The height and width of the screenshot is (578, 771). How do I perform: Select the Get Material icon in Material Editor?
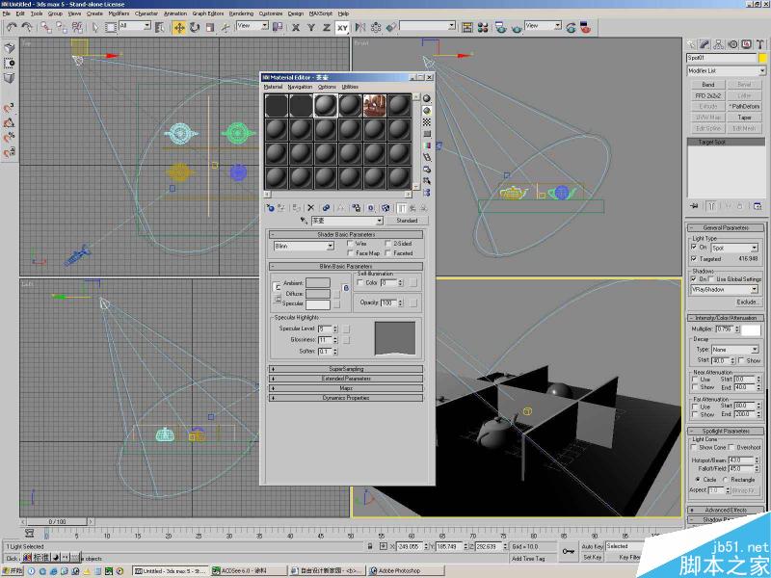coord(270,208)
